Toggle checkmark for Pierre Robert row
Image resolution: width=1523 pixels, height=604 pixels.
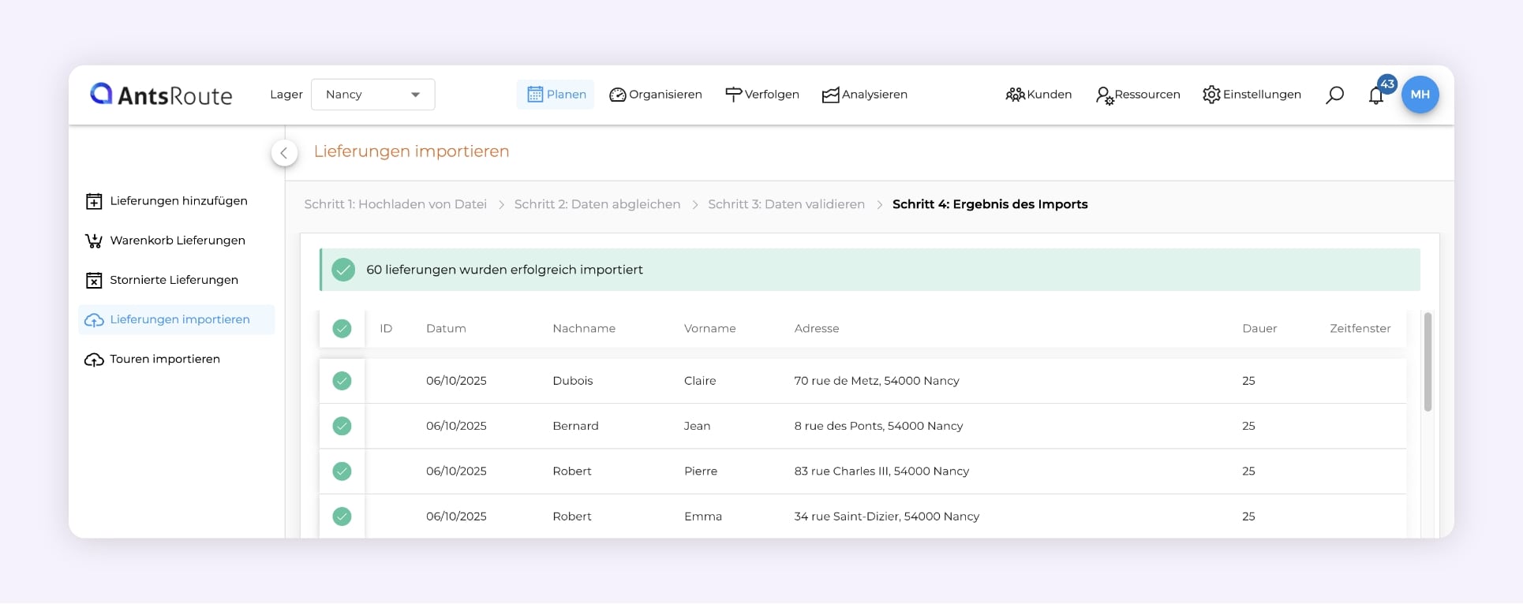342,472
